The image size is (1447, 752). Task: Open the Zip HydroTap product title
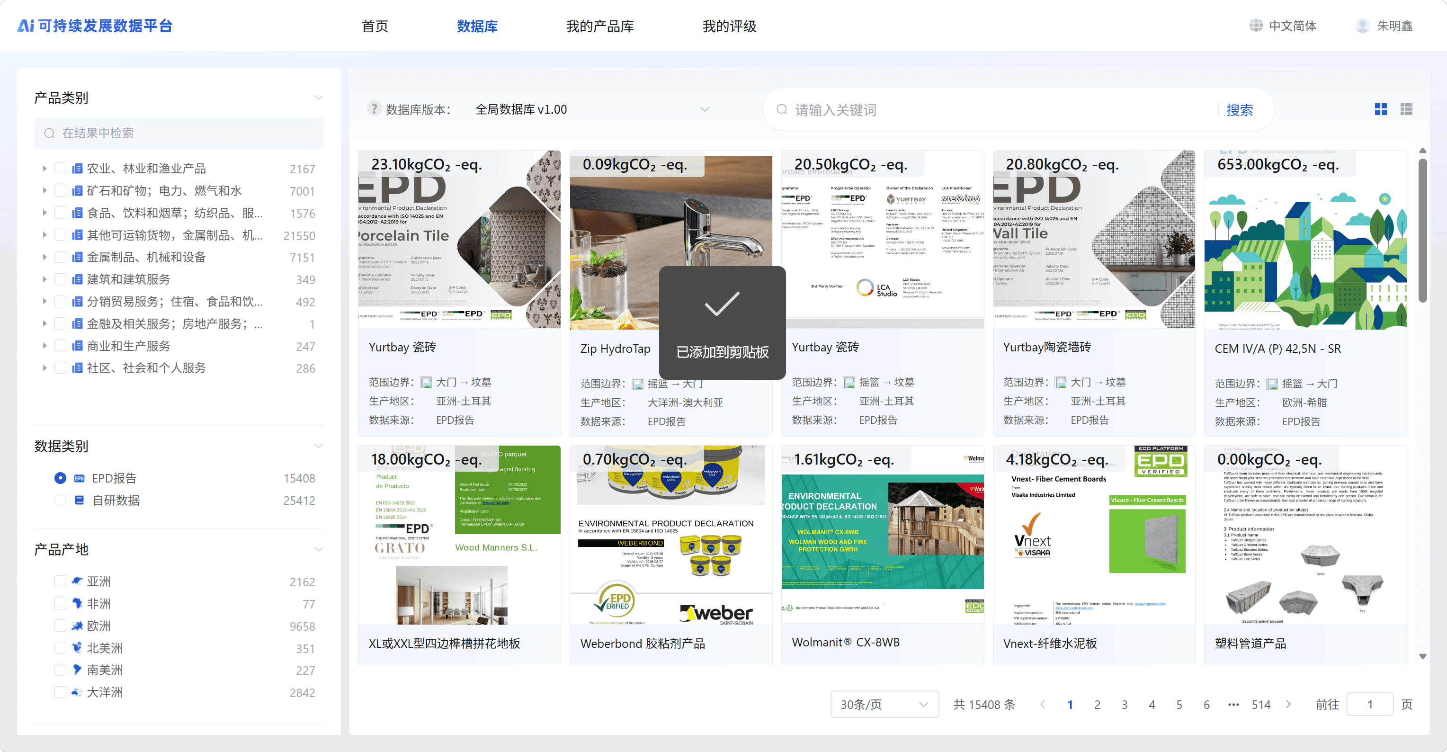coord(615,349)
